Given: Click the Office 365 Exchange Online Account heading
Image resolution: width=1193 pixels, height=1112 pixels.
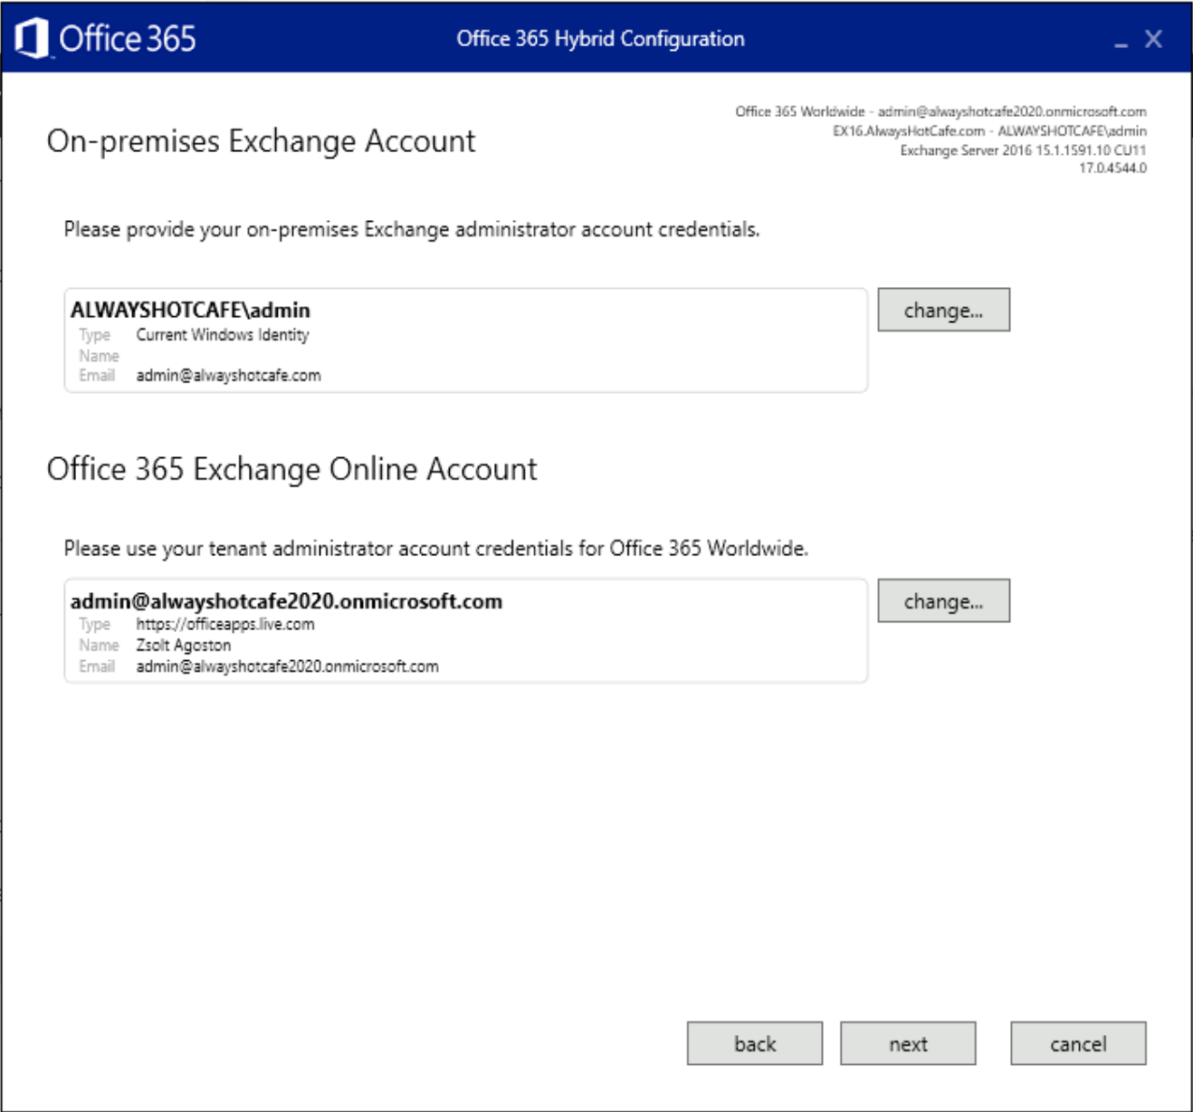Looking at the screenshot, I should click(x=293, y=469).
